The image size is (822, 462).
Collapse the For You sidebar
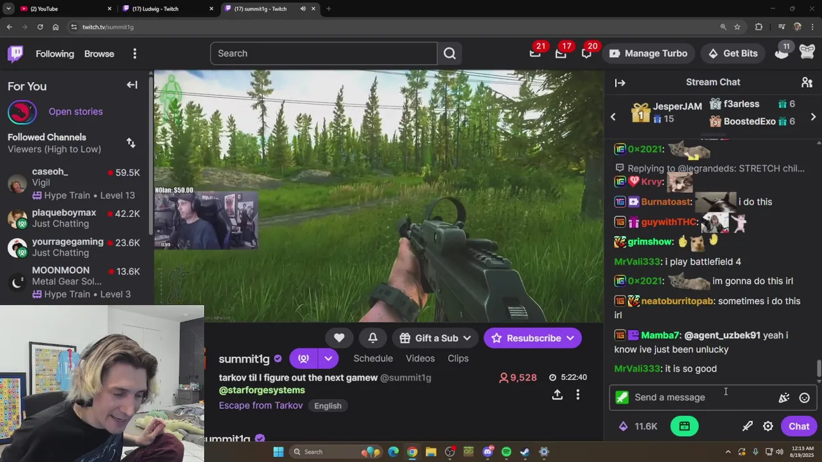tap(132, 85)
